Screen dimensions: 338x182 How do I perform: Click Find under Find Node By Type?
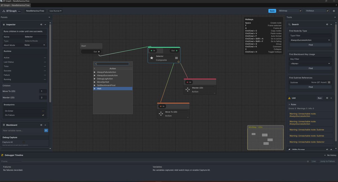click(310, 45)
